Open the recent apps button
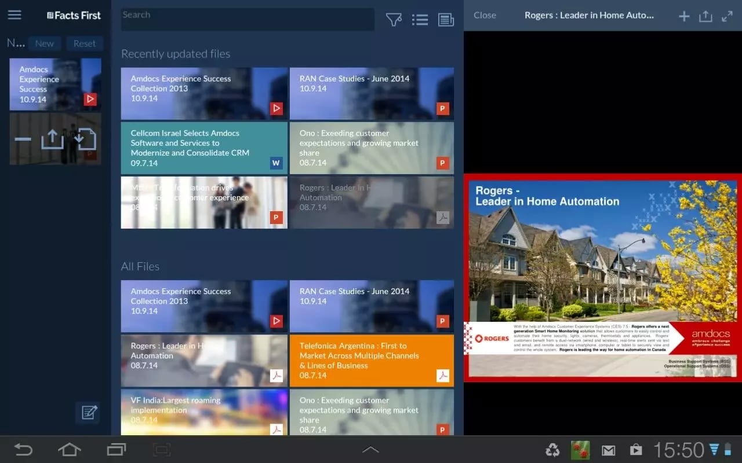Screen dimensions: 742x463 116,450
